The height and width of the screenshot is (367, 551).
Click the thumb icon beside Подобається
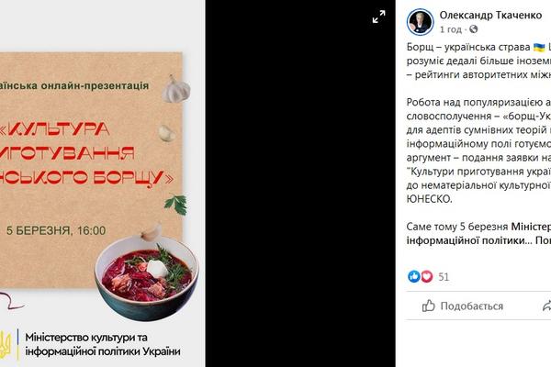(428, 306)
